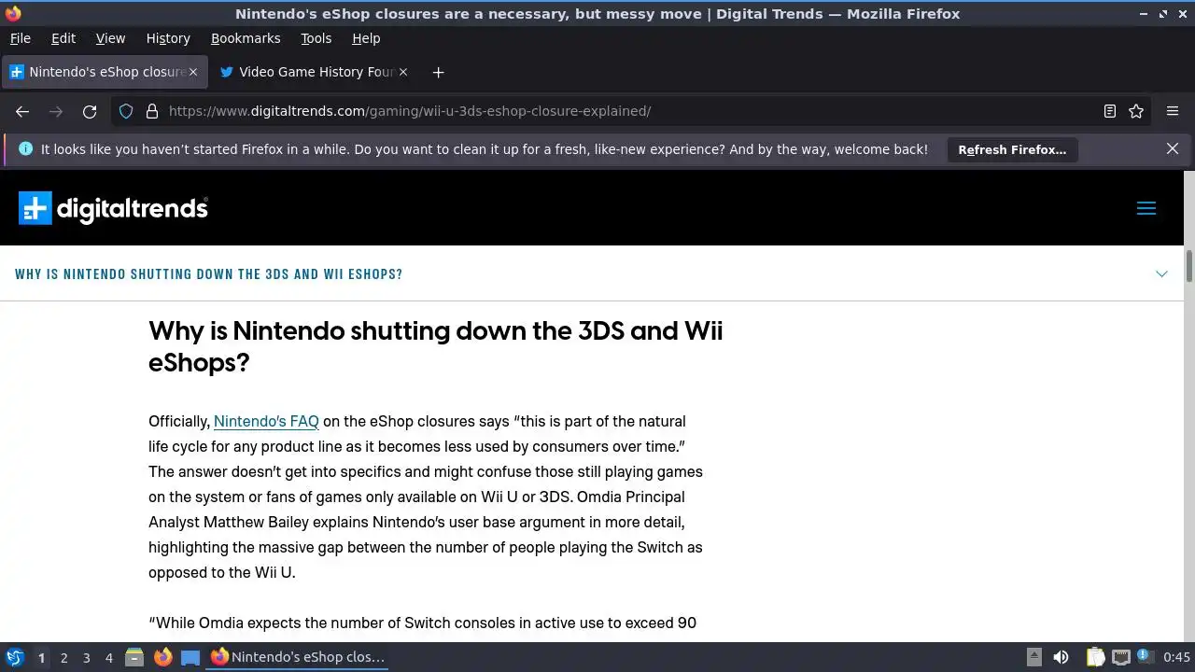Image resolution: width=1195 pixels, height=672 pixels.
Task: Expand the article section chevron
Action: click(x=1161, y=273)
